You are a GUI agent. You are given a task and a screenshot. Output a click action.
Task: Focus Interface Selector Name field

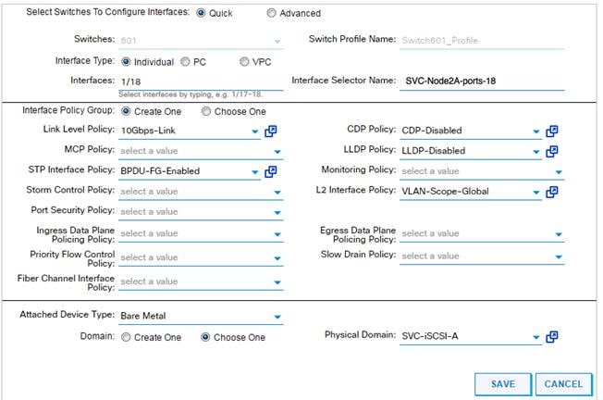click(482, 81)
